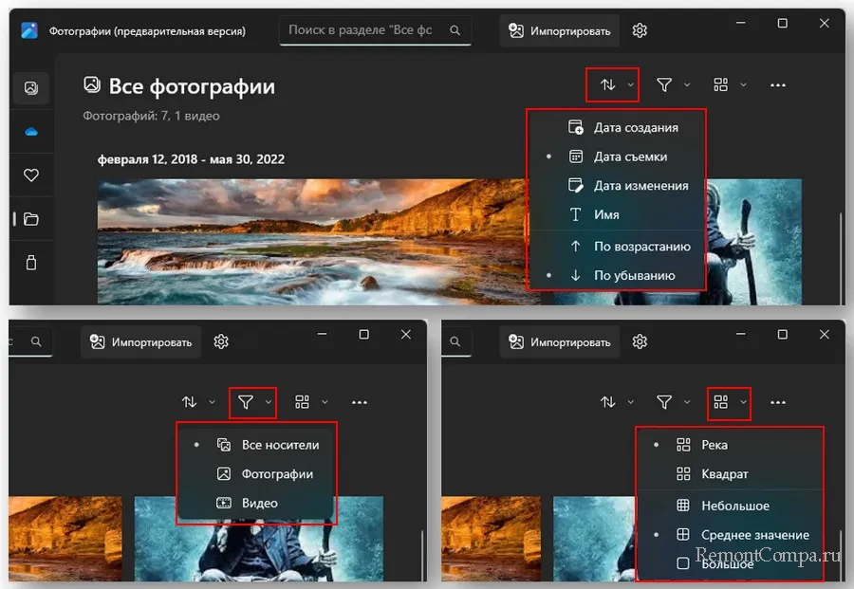The image size is (854, 589).
Task: Click the text "Фотографий: 7, 1 видео"
Action: point(152,116)
